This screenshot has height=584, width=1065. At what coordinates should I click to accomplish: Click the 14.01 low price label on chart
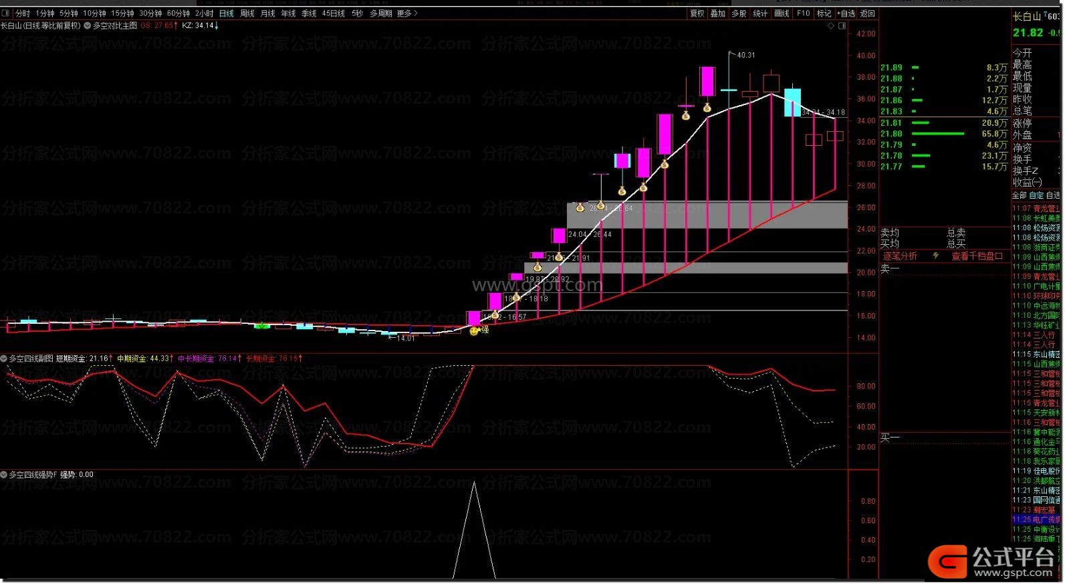tap(405, 338)
